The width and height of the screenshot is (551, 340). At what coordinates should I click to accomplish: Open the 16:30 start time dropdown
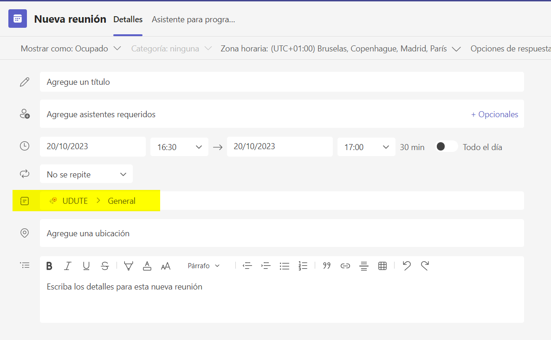(x=179, y=147)
